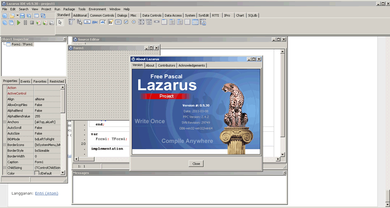
Task: Select the TPopupMenu component in the palette
Action: [x=79, y=22]
